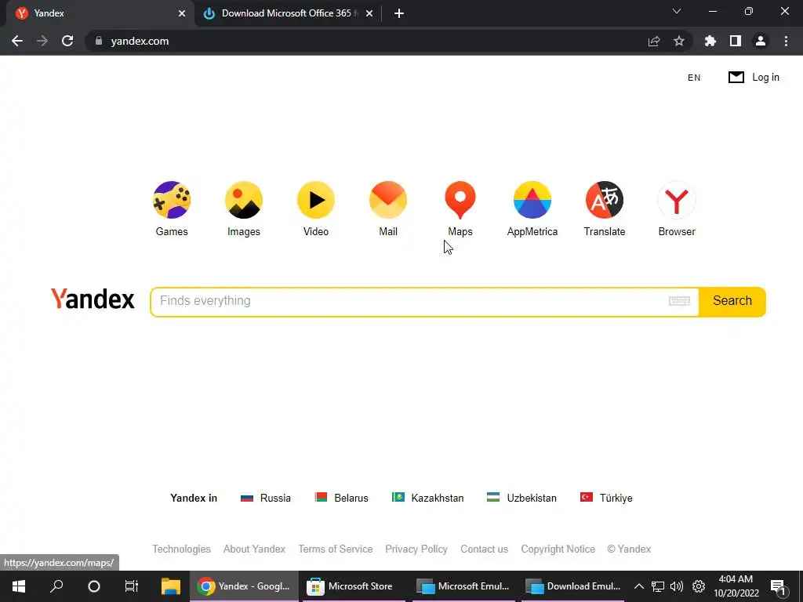This screenshot has width=803, height=602.
Task: Open network status in system tray
Action: click(x=658, y=586)
